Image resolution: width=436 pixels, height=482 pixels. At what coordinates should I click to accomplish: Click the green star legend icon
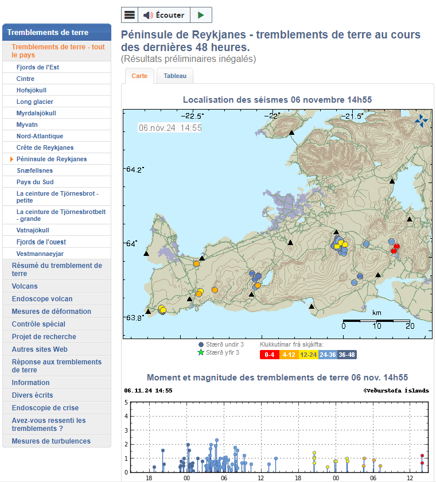201,352
